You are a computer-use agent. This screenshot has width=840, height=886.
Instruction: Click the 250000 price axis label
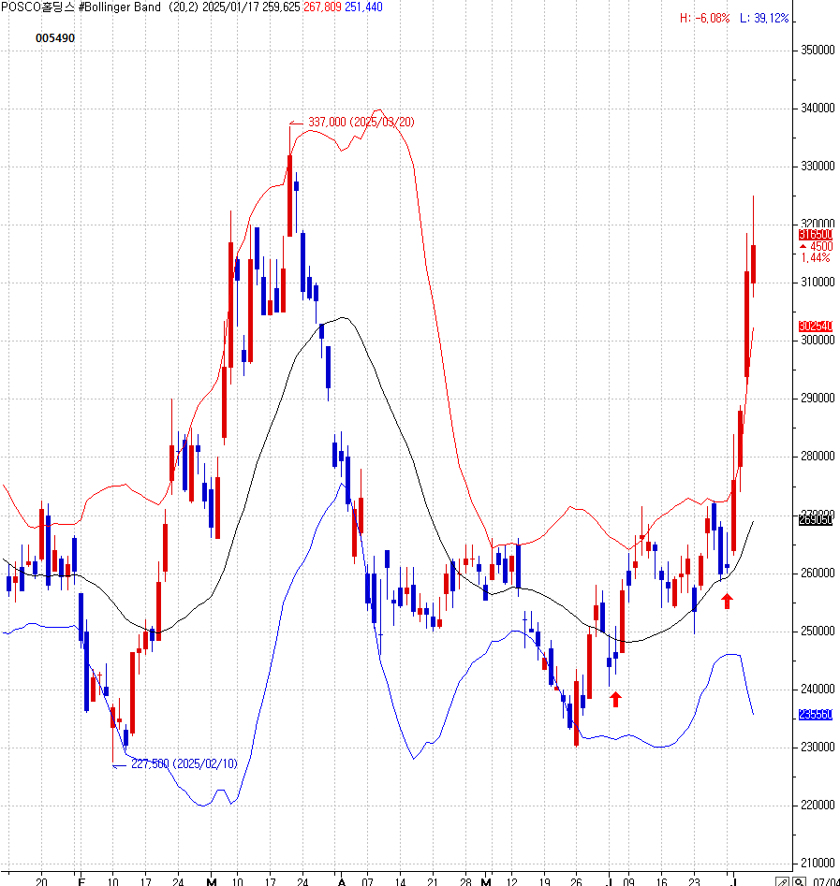click(x=818, y=632)
